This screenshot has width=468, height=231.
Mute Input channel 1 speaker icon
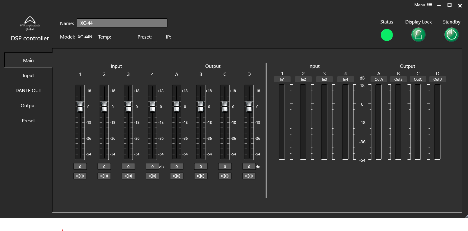click(x=80, y=176)
